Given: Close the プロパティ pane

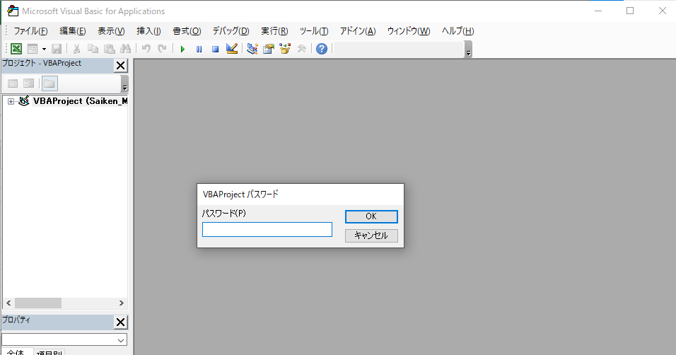Looking at the screenshot, I should (121, 322).
